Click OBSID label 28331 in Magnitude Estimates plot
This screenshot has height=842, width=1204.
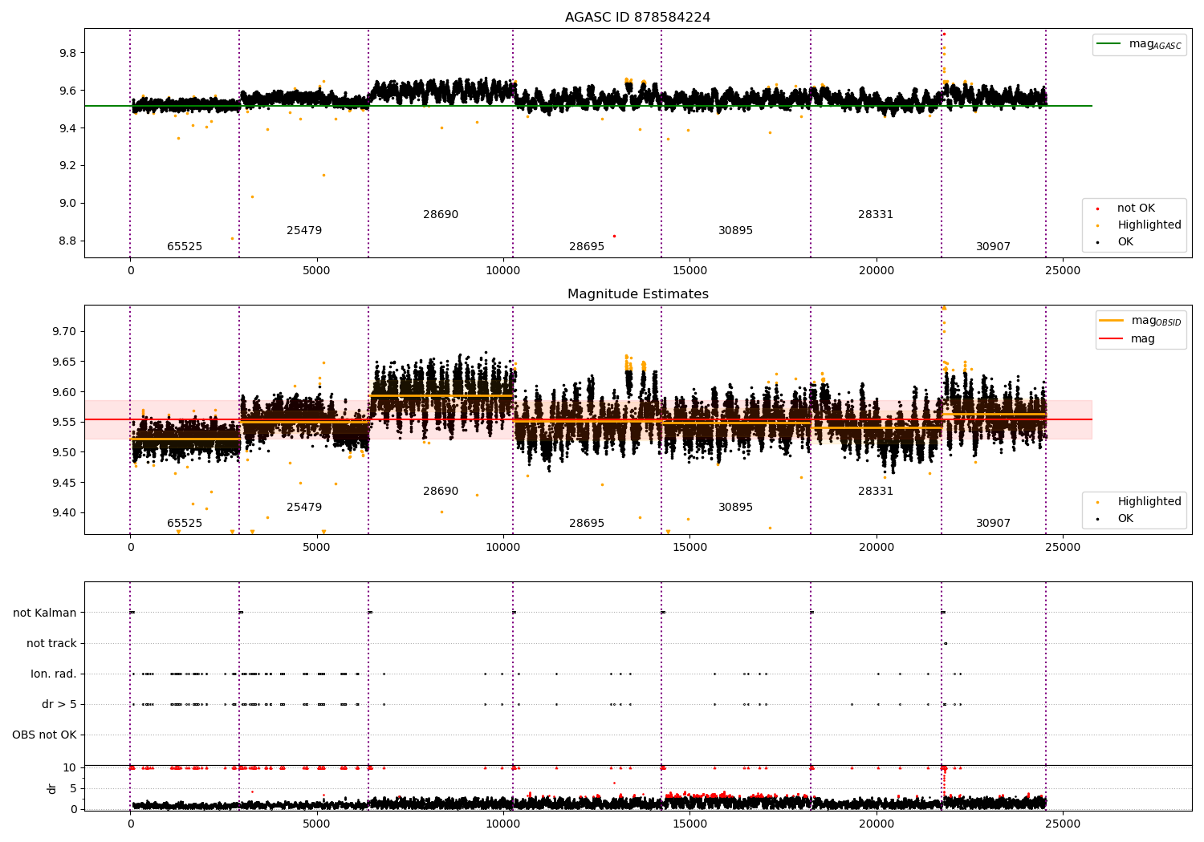tap(876, 492)
